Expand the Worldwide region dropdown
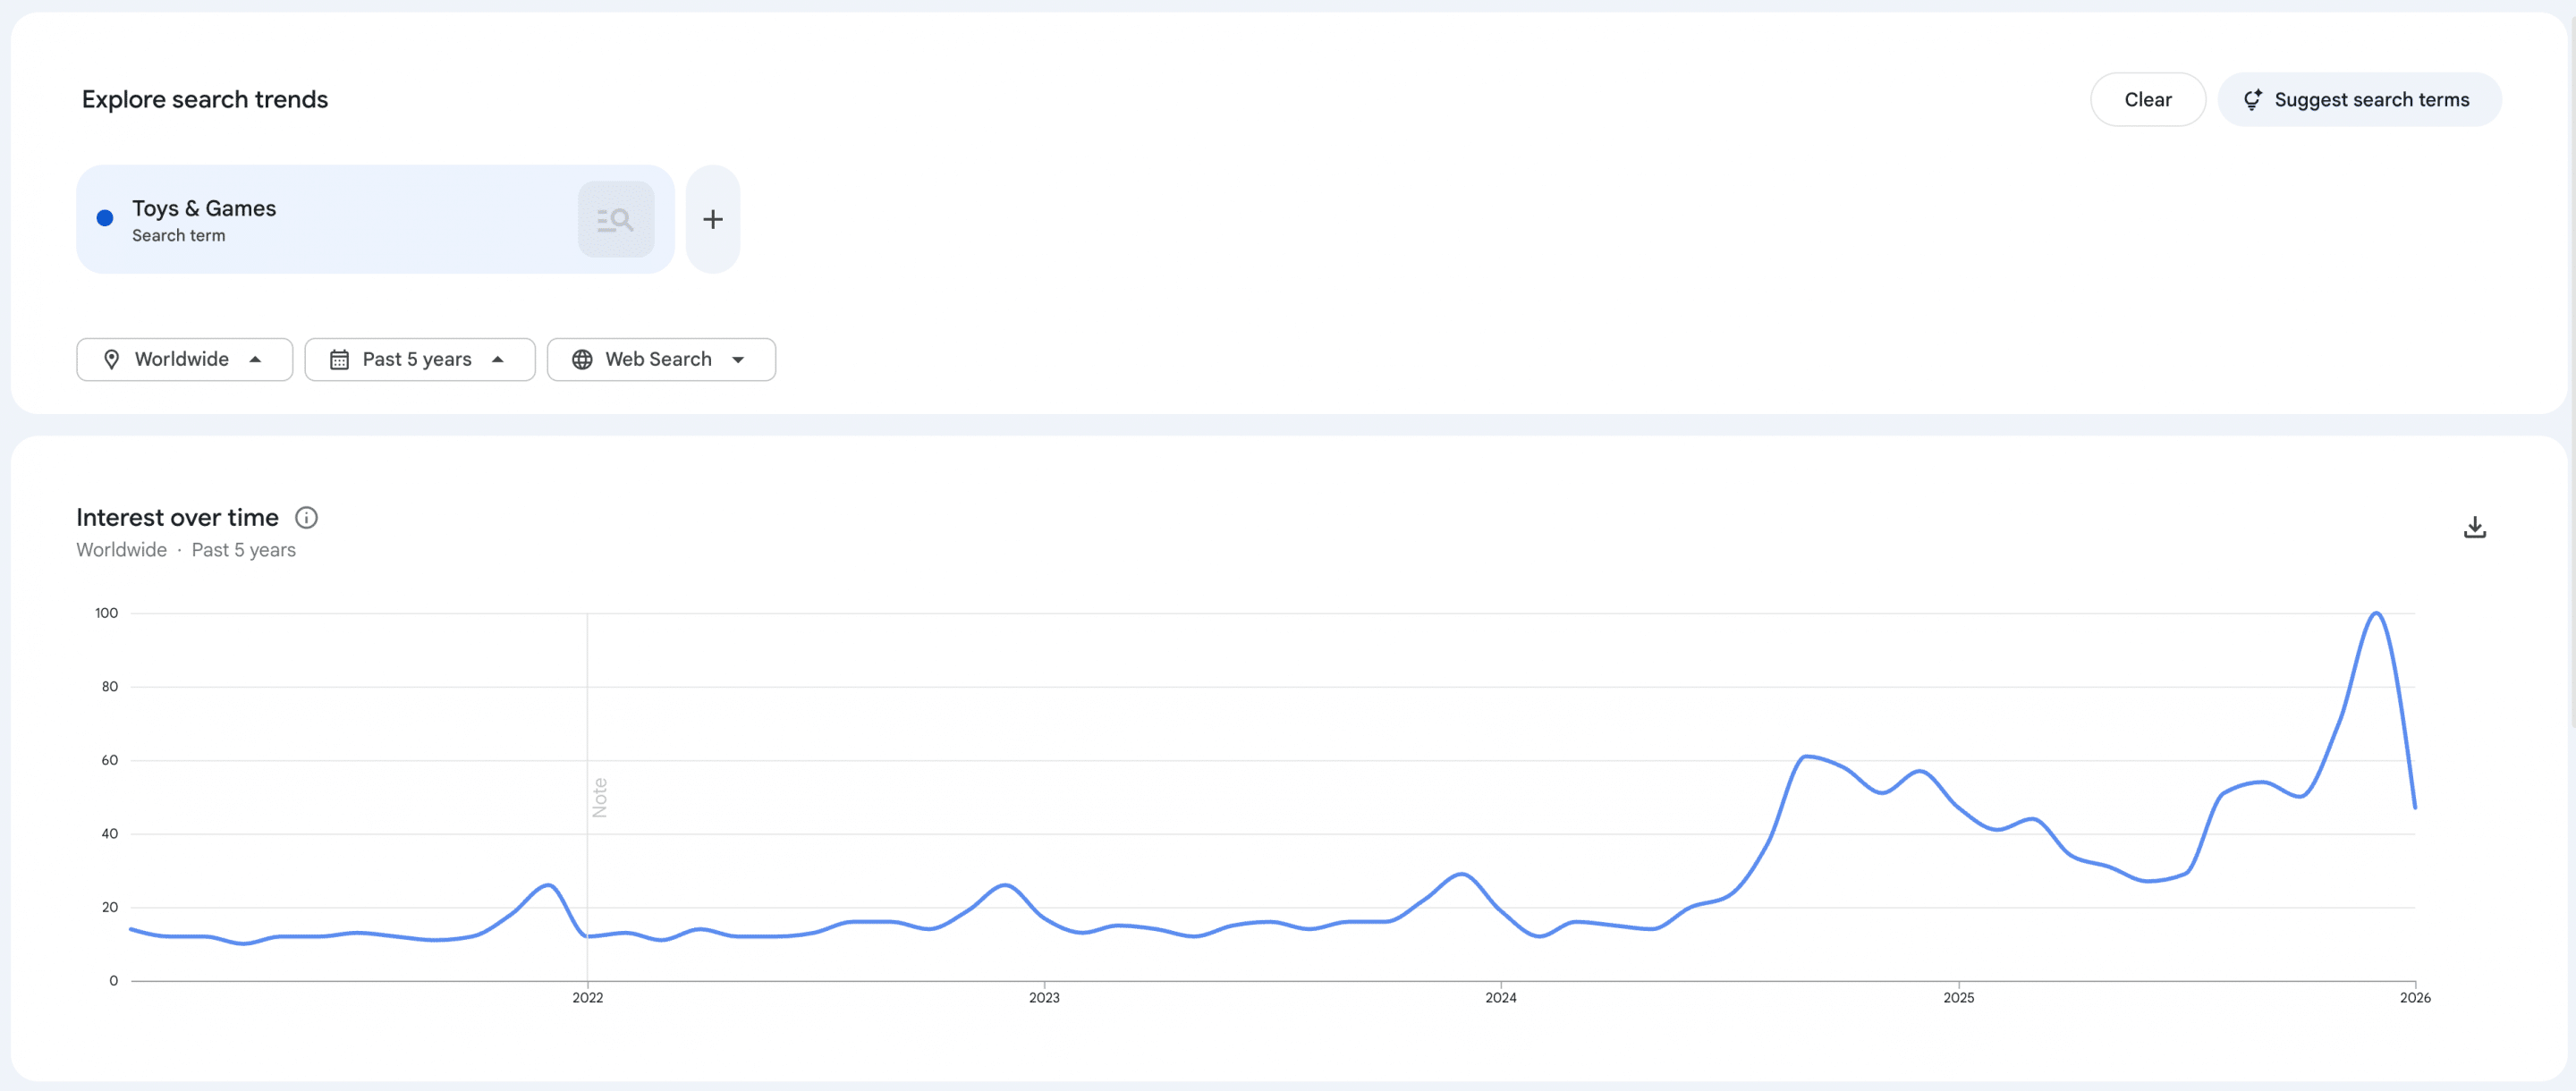The height and width of the screenshot is (1091, 2576). pos(184,359)
